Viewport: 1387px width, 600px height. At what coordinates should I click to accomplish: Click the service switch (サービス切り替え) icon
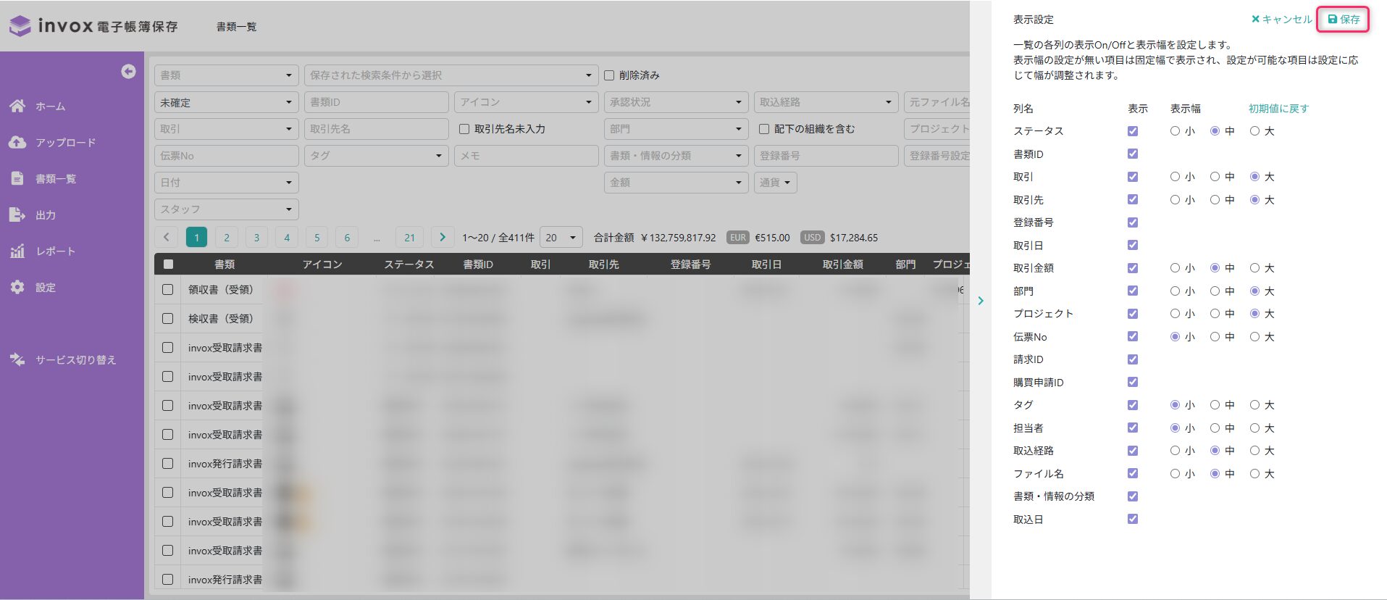[17, 359]
